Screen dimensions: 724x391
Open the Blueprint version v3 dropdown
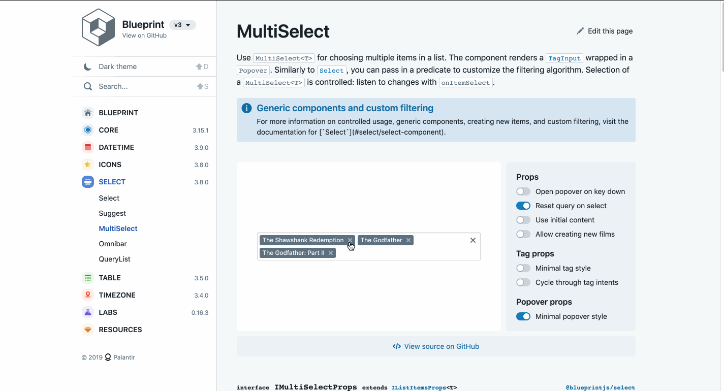182,24
